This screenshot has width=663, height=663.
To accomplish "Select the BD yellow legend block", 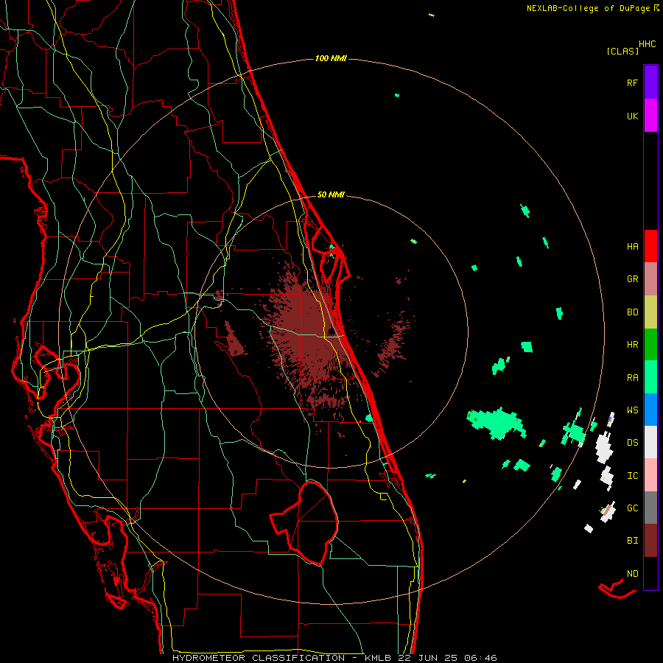I will (x=650, y=312).
